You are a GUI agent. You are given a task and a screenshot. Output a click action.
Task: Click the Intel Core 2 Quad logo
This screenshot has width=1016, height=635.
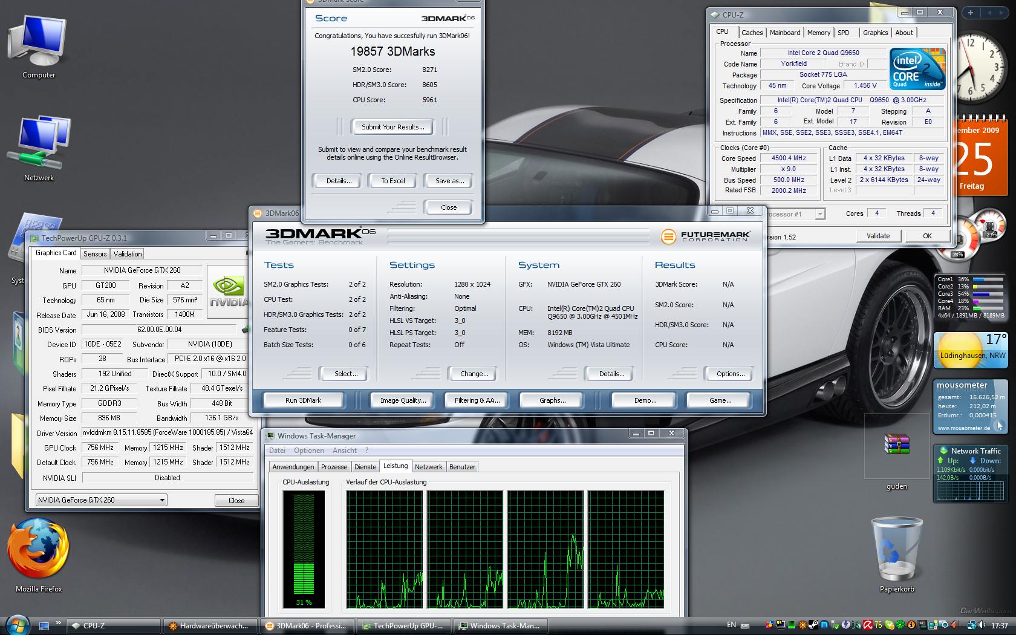917,69
